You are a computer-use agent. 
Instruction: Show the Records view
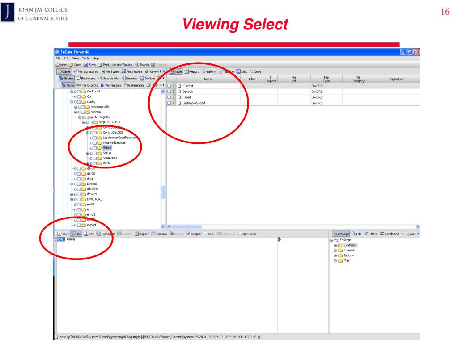(129, 79)
